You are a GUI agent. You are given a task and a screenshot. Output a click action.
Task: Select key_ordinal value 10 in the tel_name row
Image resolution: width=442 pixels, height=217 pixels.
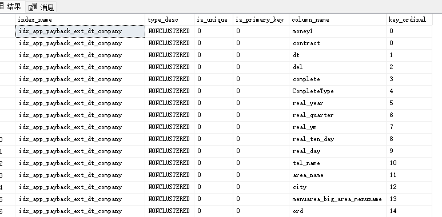pyautogui.click(x=409, y=163)
